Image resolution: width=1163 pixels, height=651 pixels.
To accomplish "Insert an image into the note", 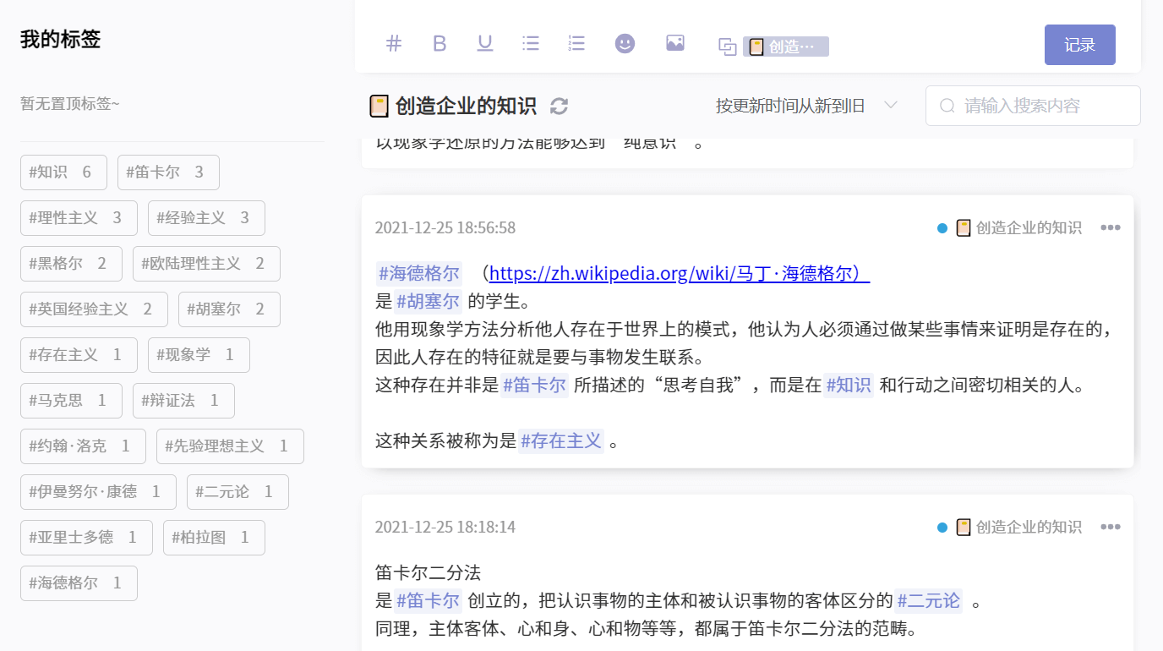I will tap(675, 43).
